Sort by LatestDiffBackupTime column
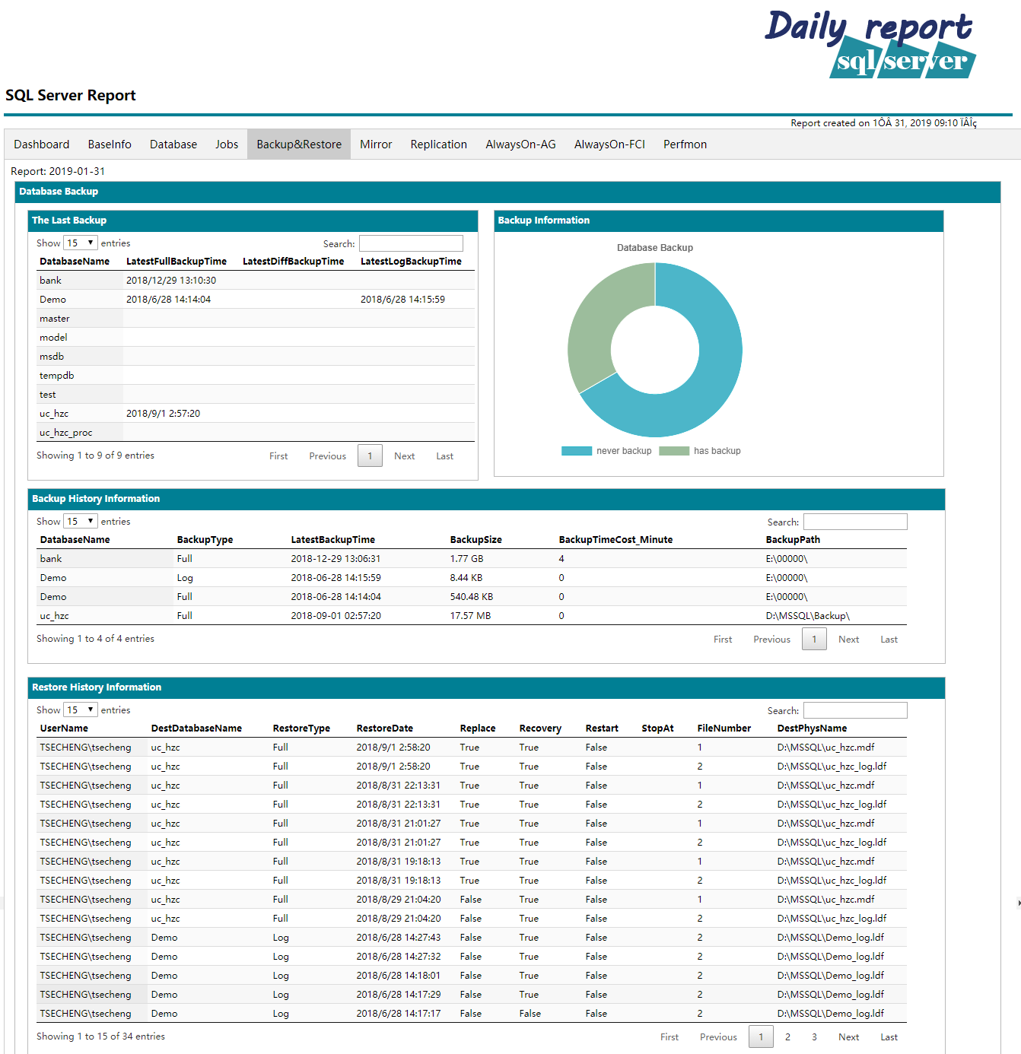Screen dimensions: 1021x1054 293,262
